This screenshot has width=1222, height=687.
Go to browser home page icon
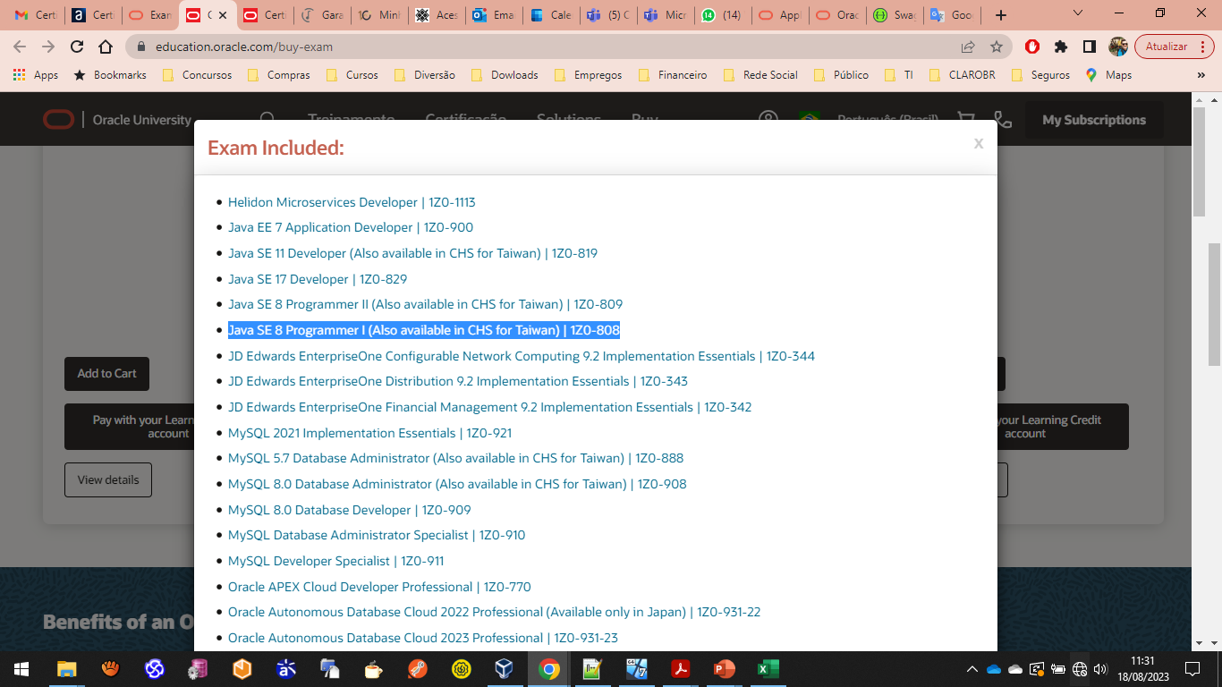click(106, 47)
